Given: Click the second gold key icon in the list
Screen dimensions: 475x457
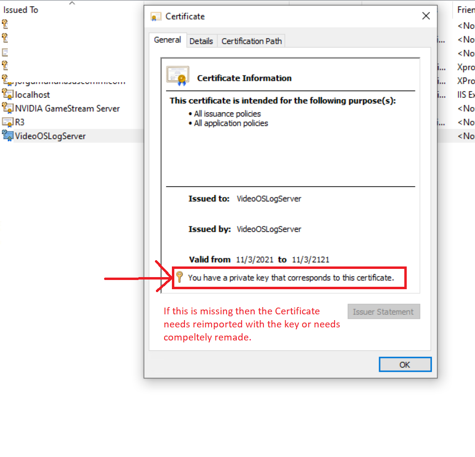Looking at the screenshot, I should coord(4,37).
